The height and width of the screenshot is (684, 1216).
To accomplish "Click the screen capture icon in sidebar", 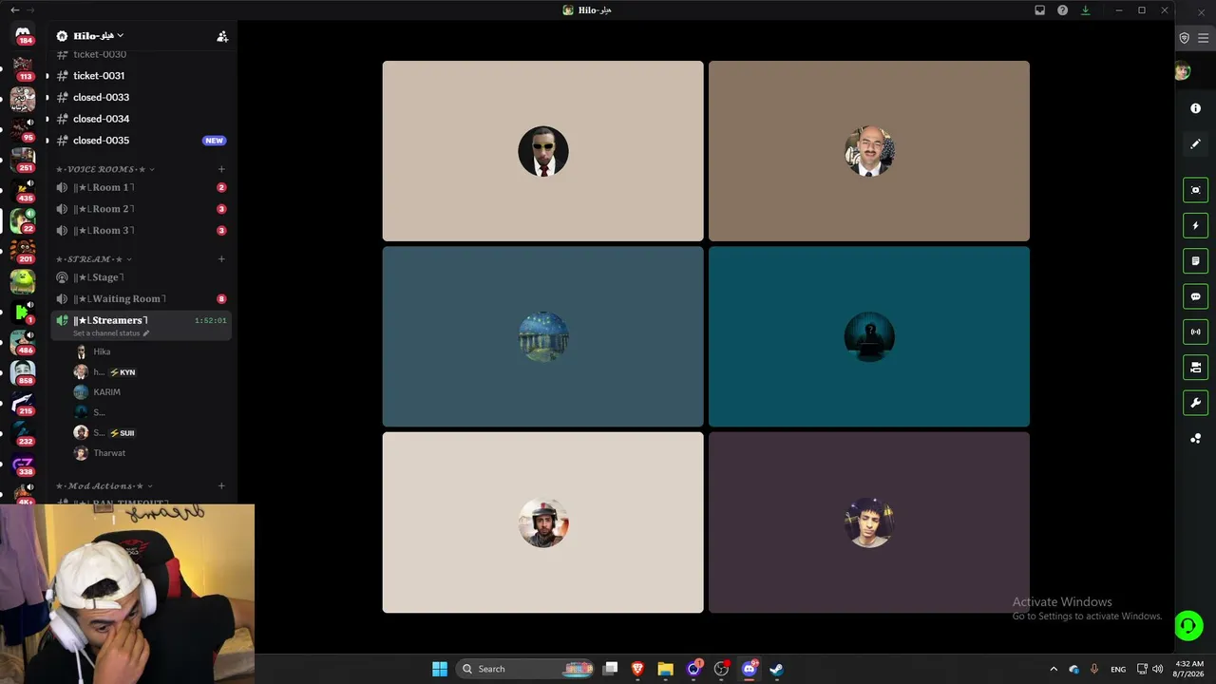I will [x=1196, y=190].
